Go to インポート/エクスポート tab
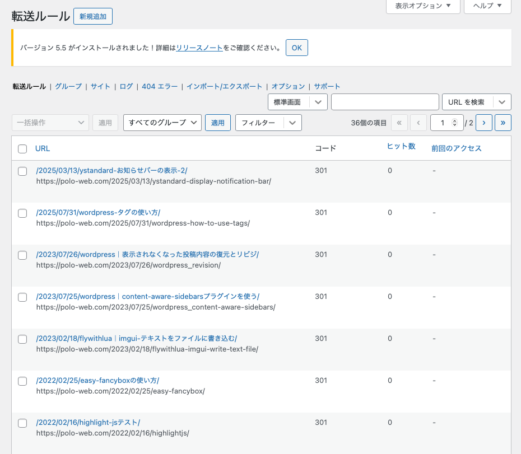Image resolution: width=521 pixels, height=454 pixels. pyautogui.click(x=224, y=86)
